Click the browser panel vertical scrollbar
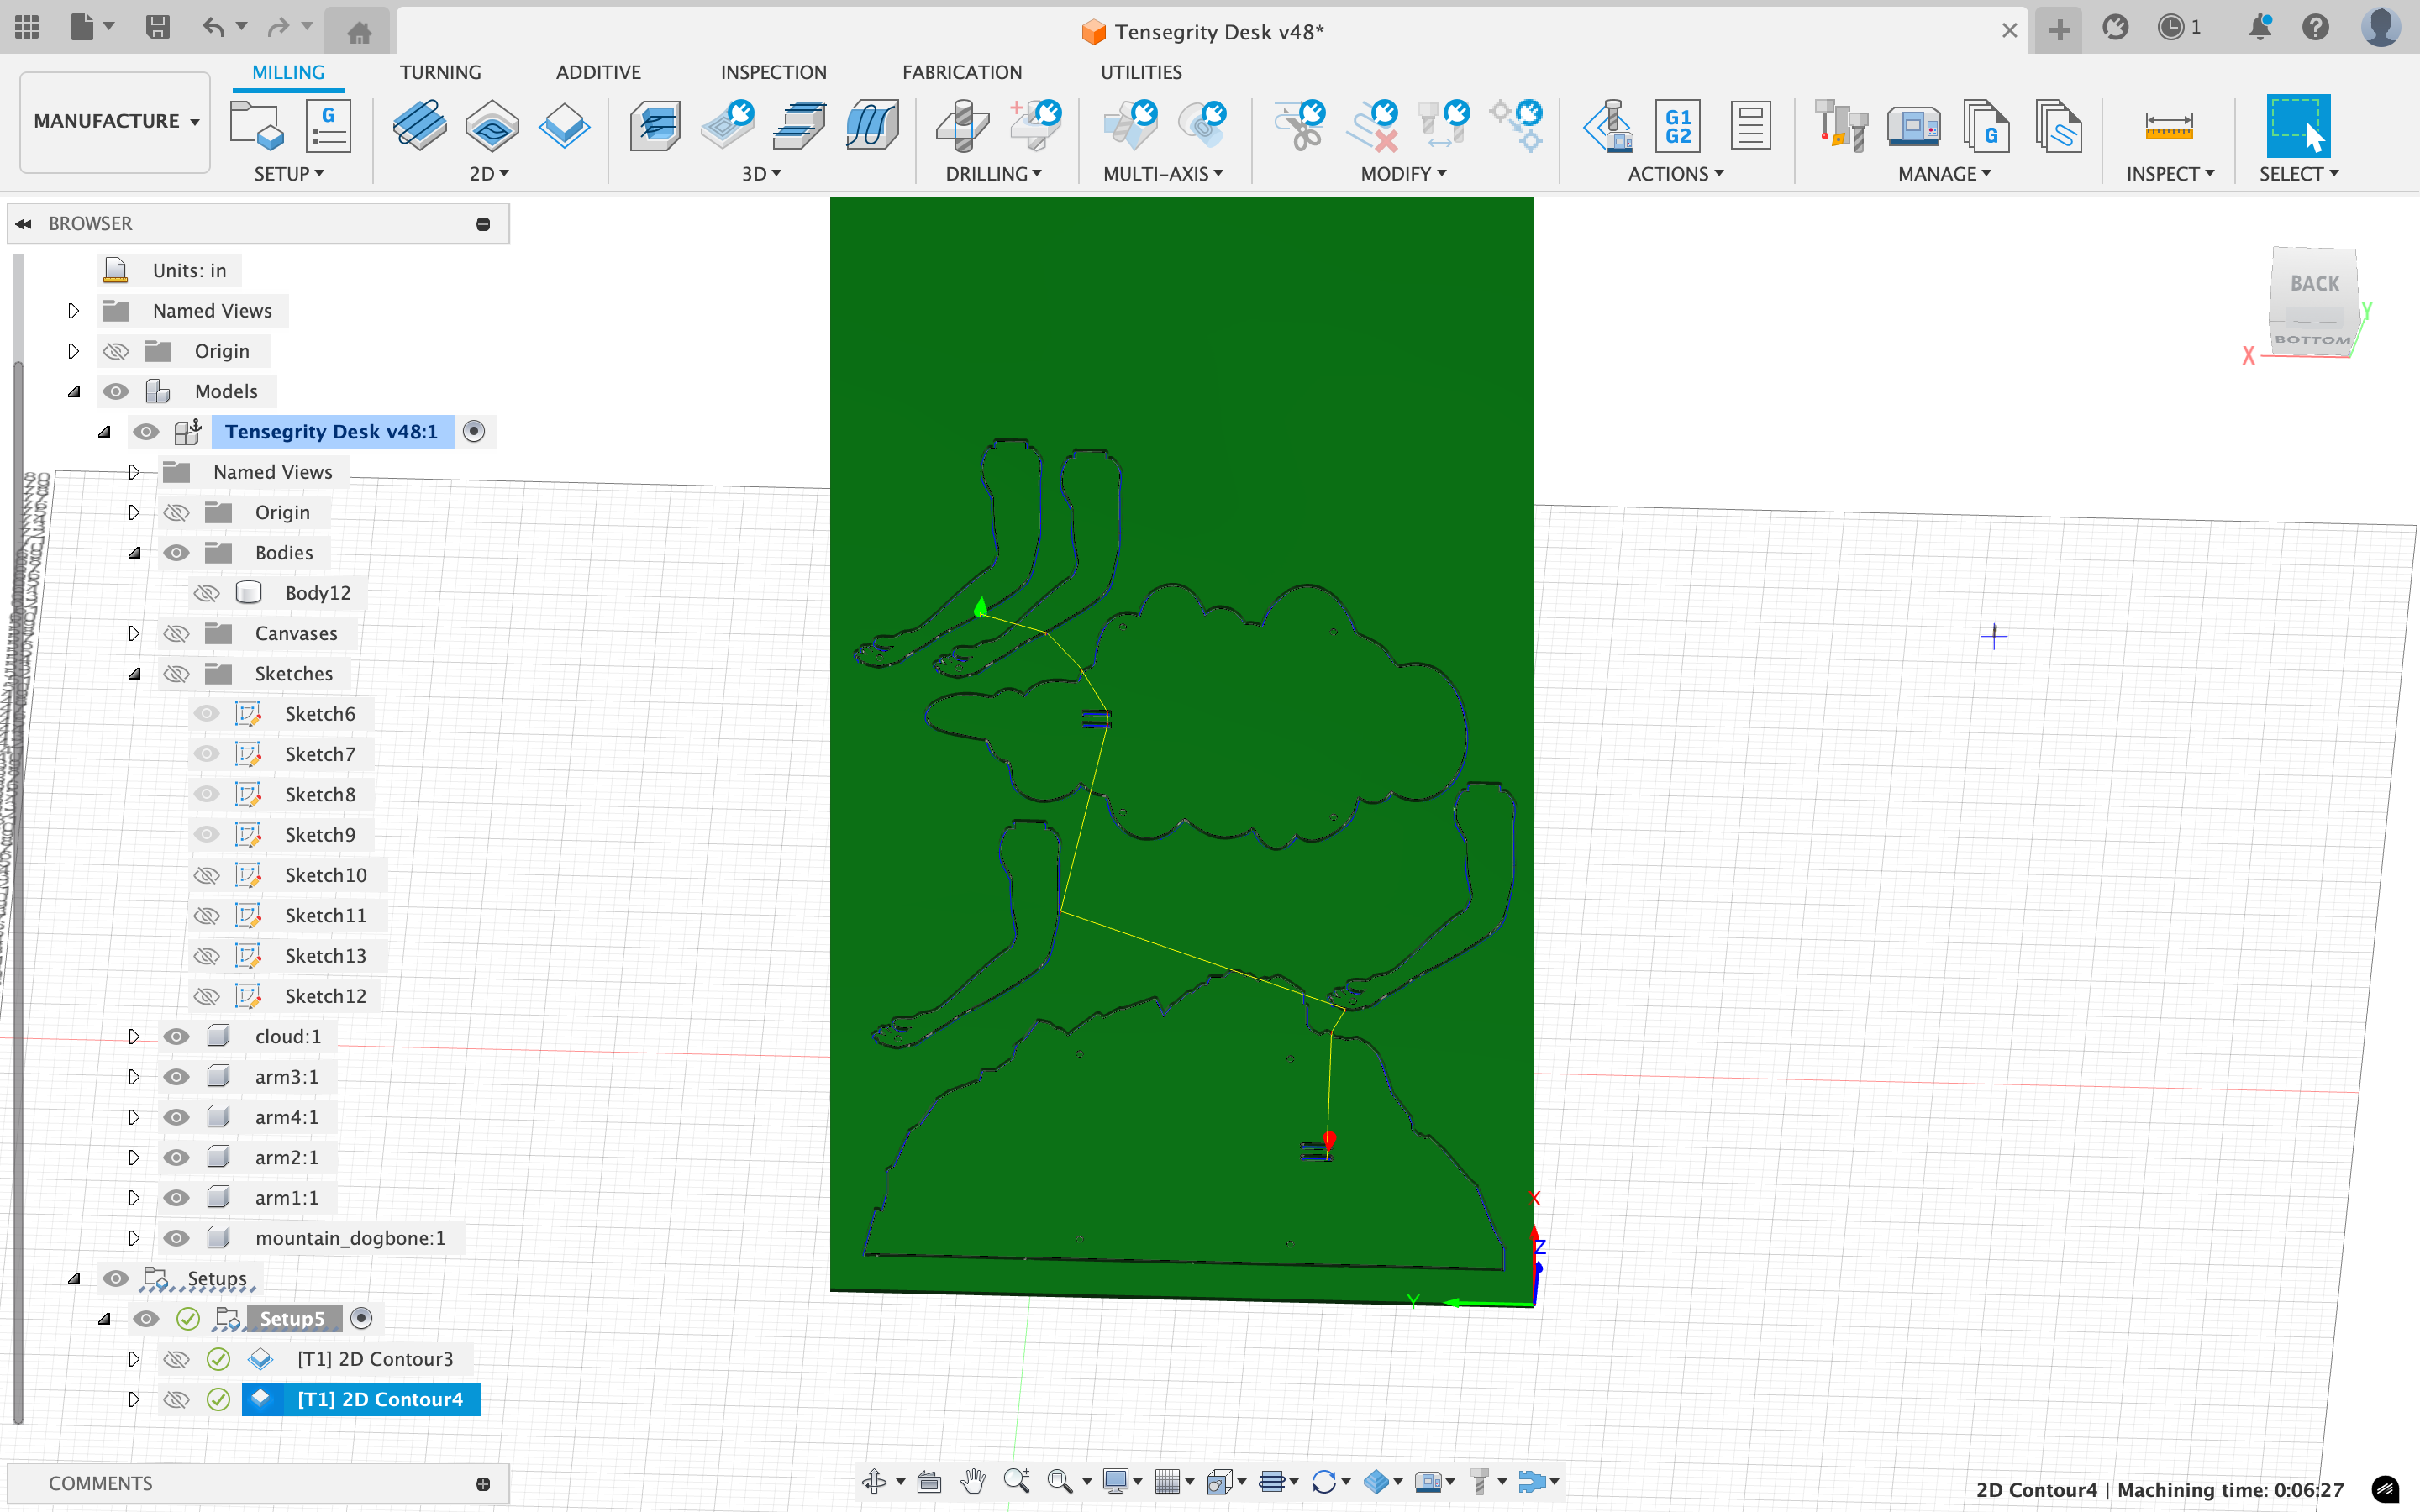 tap(18, 890)
